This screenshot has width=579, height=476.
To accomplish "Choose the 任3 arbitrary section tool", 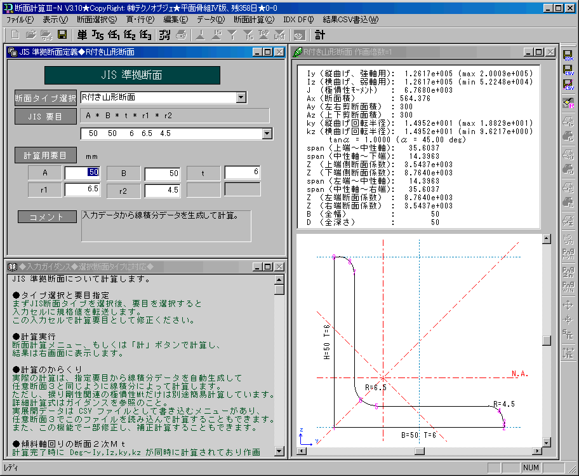I will coord(145,35).
